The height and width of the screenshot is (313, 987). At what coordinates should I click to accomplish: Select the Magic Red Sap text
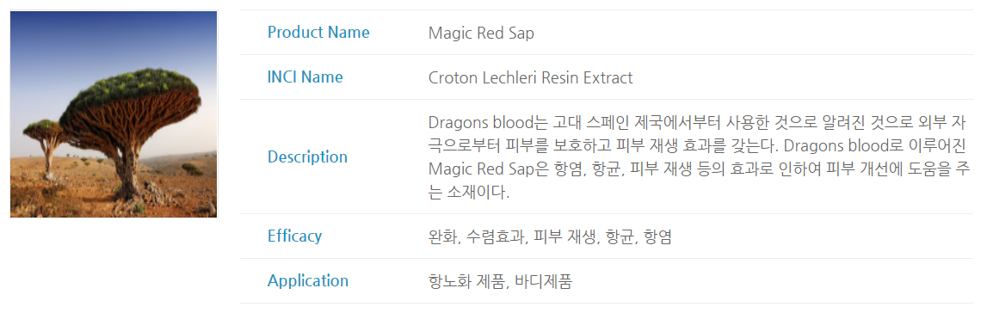click(x=481, y=33)
